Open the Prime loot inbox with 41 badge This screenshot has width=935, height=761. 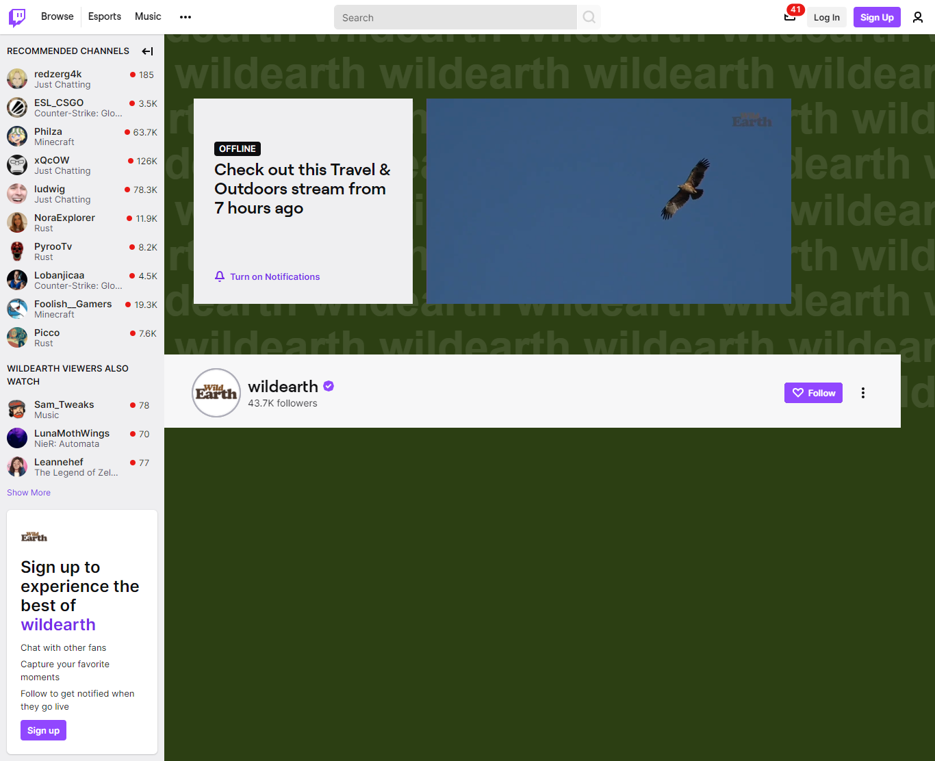point(790,17)
